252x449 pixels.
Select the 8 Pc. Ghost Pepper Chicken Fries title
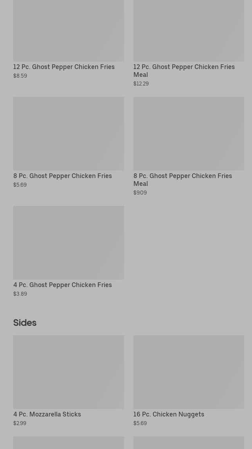(63, 176)
